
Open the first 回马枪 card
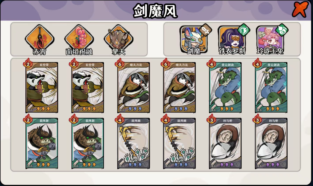(225, 143)
